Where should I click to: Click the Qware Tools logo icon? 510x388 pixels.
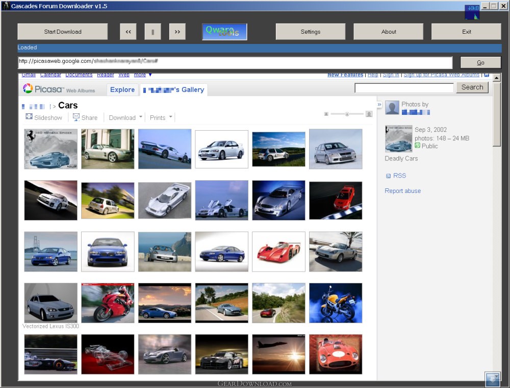click(x=224, y=32)
